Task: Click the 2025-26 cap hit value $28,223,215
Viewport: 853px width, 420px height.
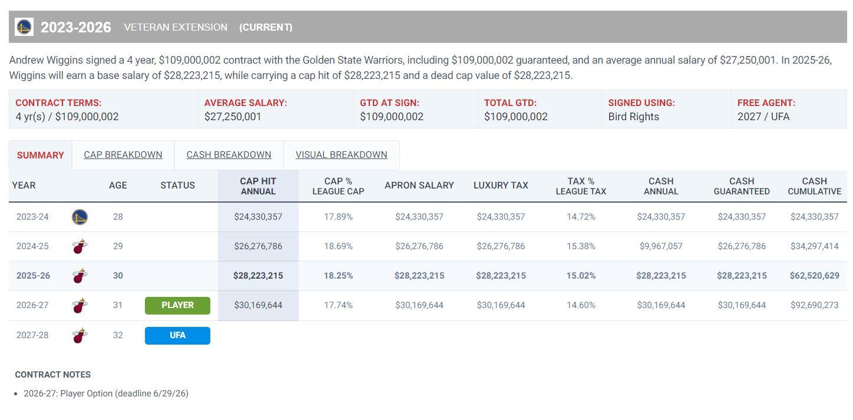Action: pos(258,276)
